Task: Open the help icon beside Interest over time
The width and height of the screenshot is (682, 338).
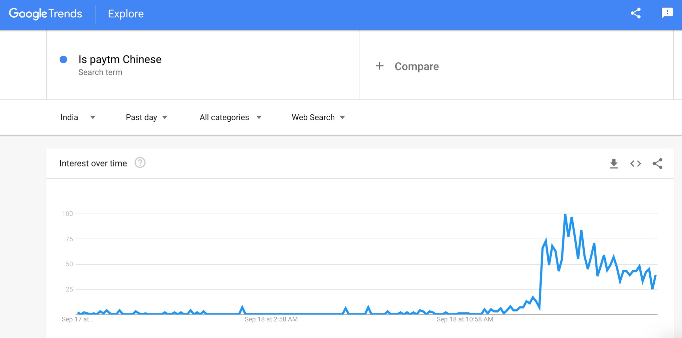Action: click(140, 163)
